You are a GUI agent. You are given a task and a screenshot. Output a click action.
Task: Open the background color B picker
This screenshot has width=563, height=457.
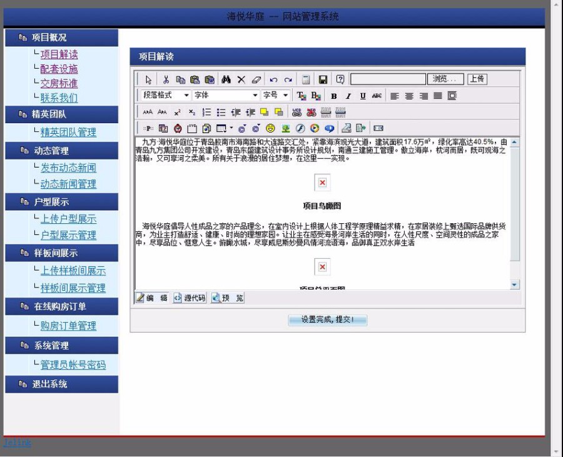tap(316, 96)
